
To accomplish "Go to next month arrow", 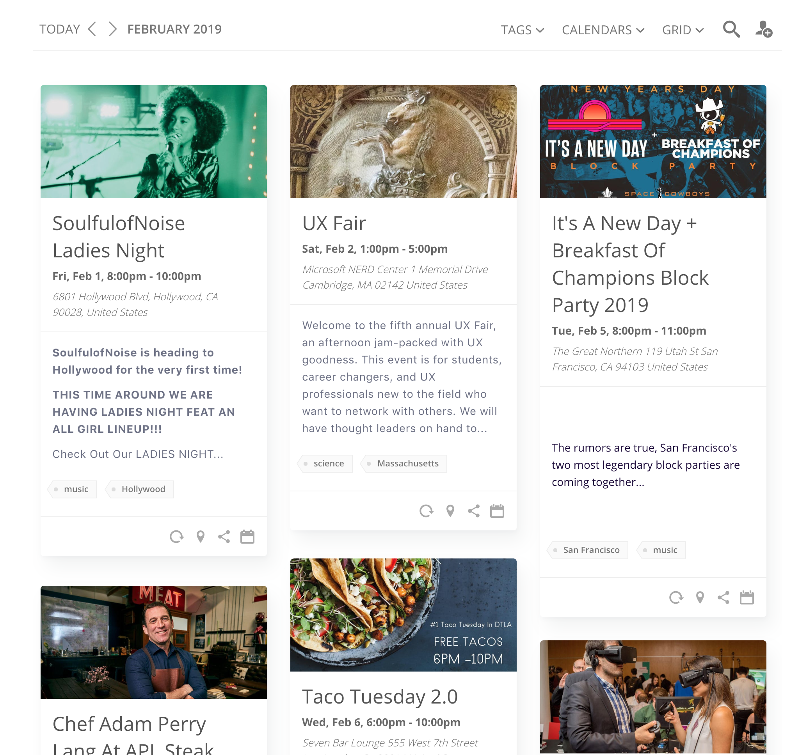I will point(112,29).
